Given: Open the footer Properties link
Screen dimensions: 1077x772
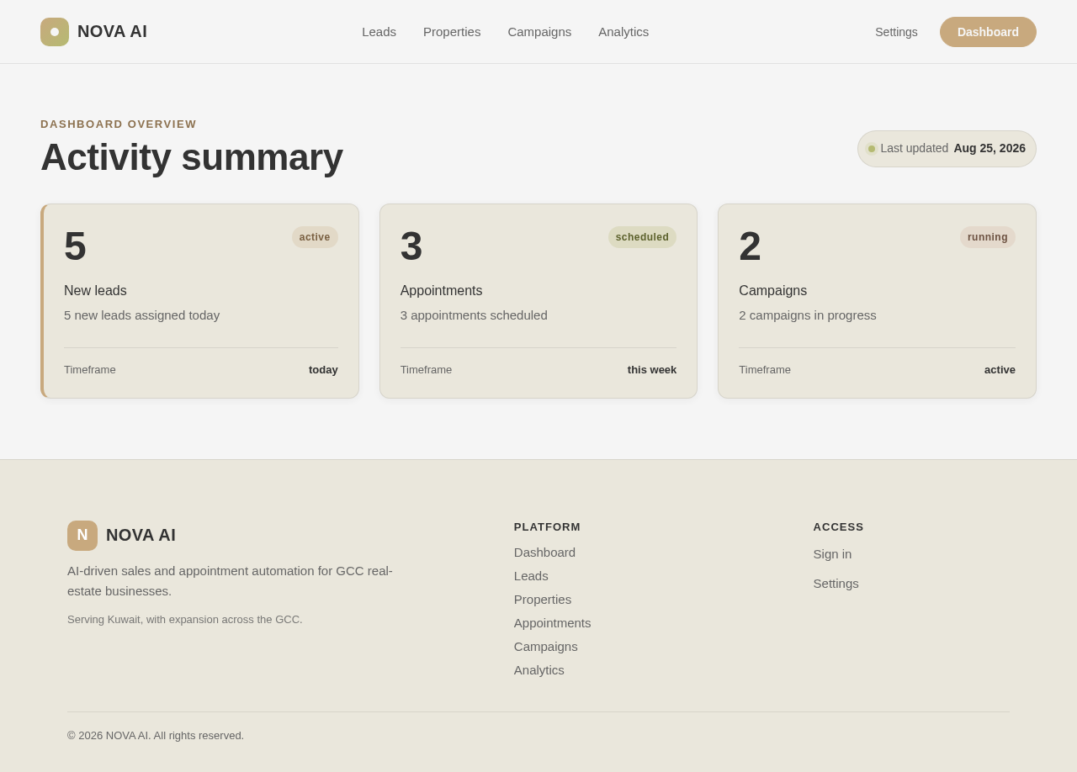Looking at the screenshot, I should (x=543, y=600).
